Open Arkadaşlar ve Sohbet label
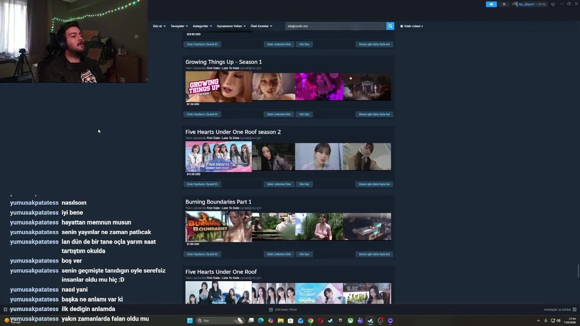 (557, 310)
